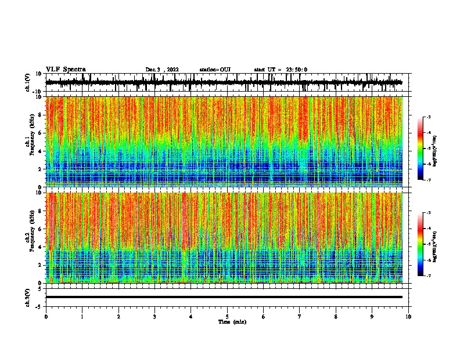
Task: Click the "VLF Spectra" plot title
Action: [x=66, y=69]
